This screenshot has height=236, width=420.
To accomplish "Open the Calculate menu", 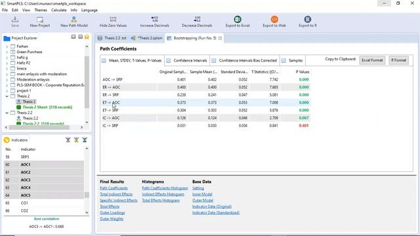I will 58,10.
